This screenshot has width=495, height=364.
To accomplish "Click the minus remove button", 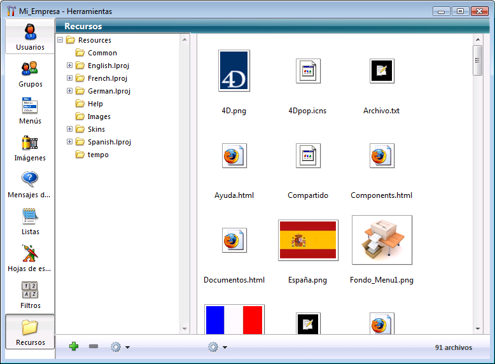I will [94, 347].
